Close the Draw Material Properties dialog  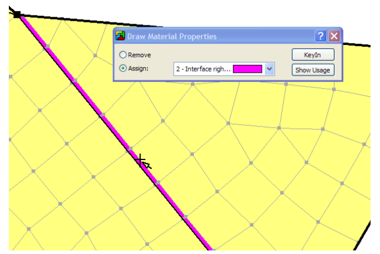click(x=334, y=36)
